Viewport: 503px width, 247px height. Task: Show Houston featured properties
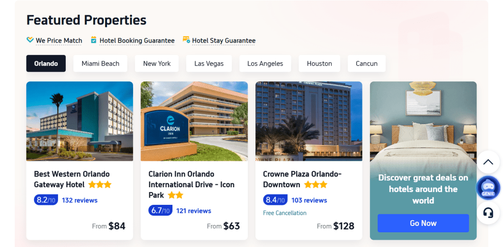[319, 64]
